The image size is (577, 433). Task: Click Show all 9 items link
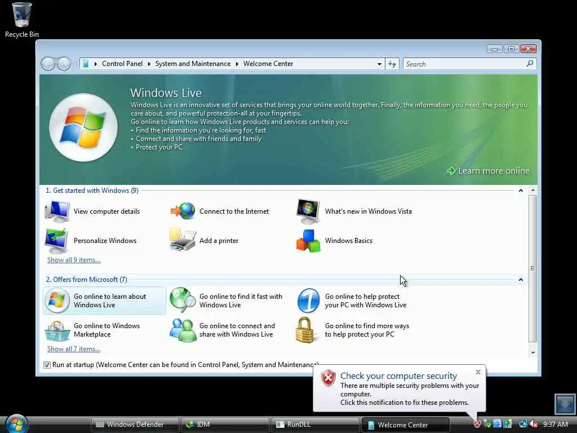pos(74,260)
